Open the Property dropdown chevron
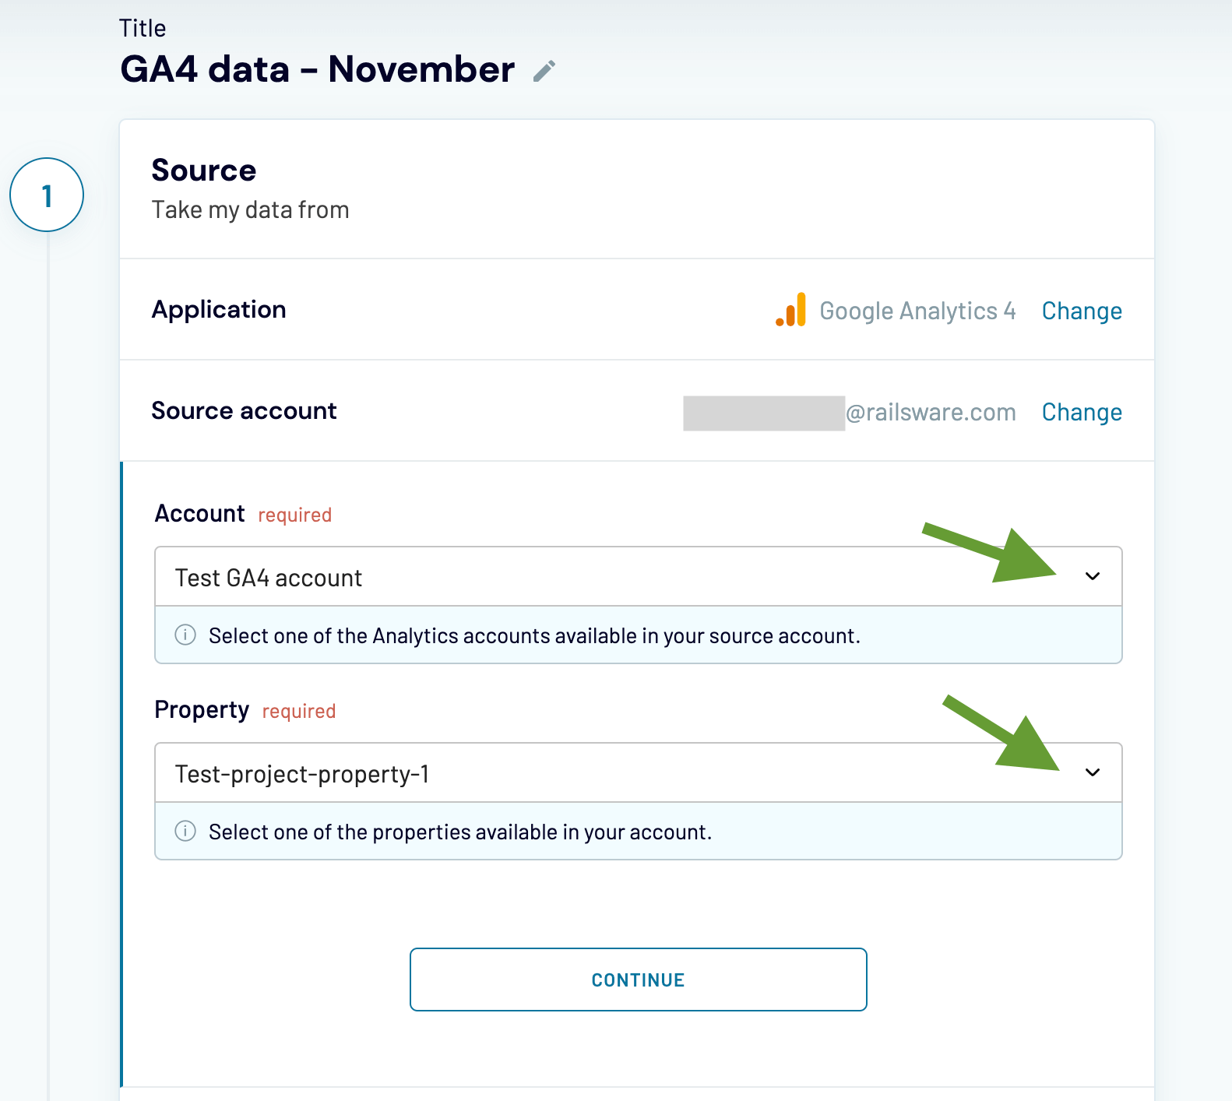The image size is (1232, 1101). pos(1094,772)
